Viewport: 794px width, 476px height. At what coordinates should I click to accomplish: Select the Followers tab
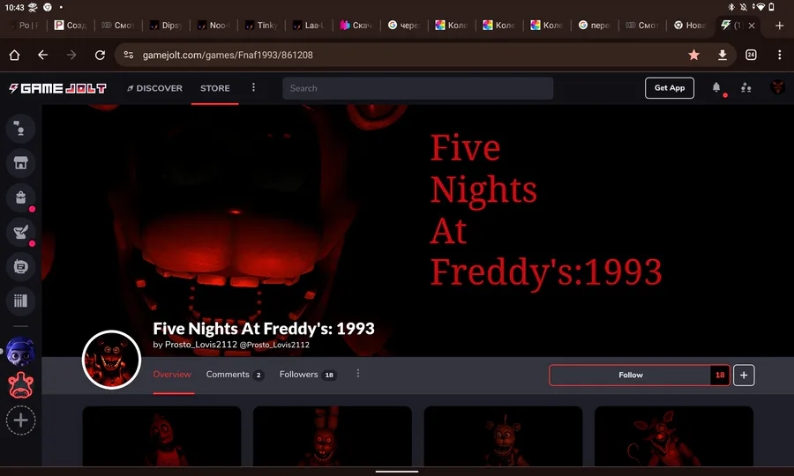[x=307, y=375]
